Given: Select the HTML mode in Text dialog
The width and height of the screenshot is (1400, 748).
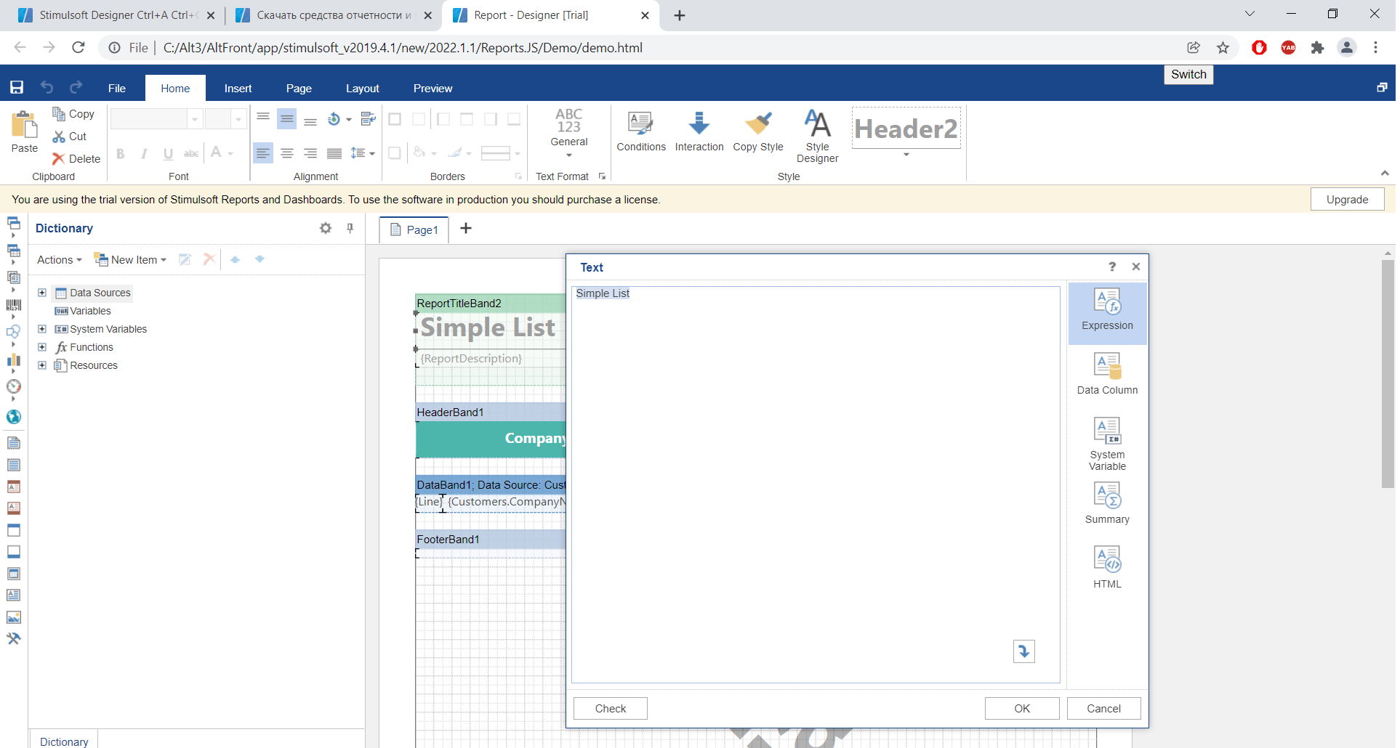Looking at the screenshot, I should pos(1107,568).
